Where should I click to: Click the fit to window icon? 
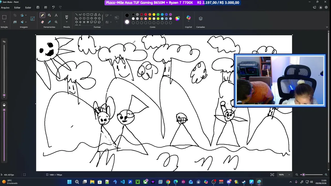click(272, 175)
